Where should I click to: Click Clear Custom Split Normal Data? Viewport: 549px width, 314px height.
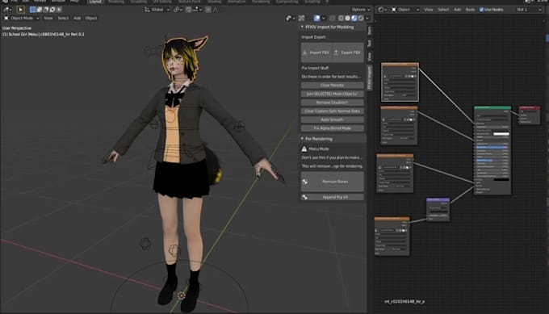(333, 111)
